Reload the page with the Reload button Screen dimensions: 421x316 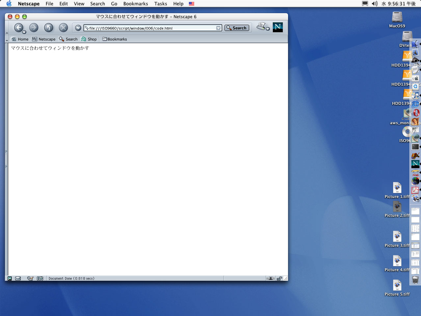[49, 28]
